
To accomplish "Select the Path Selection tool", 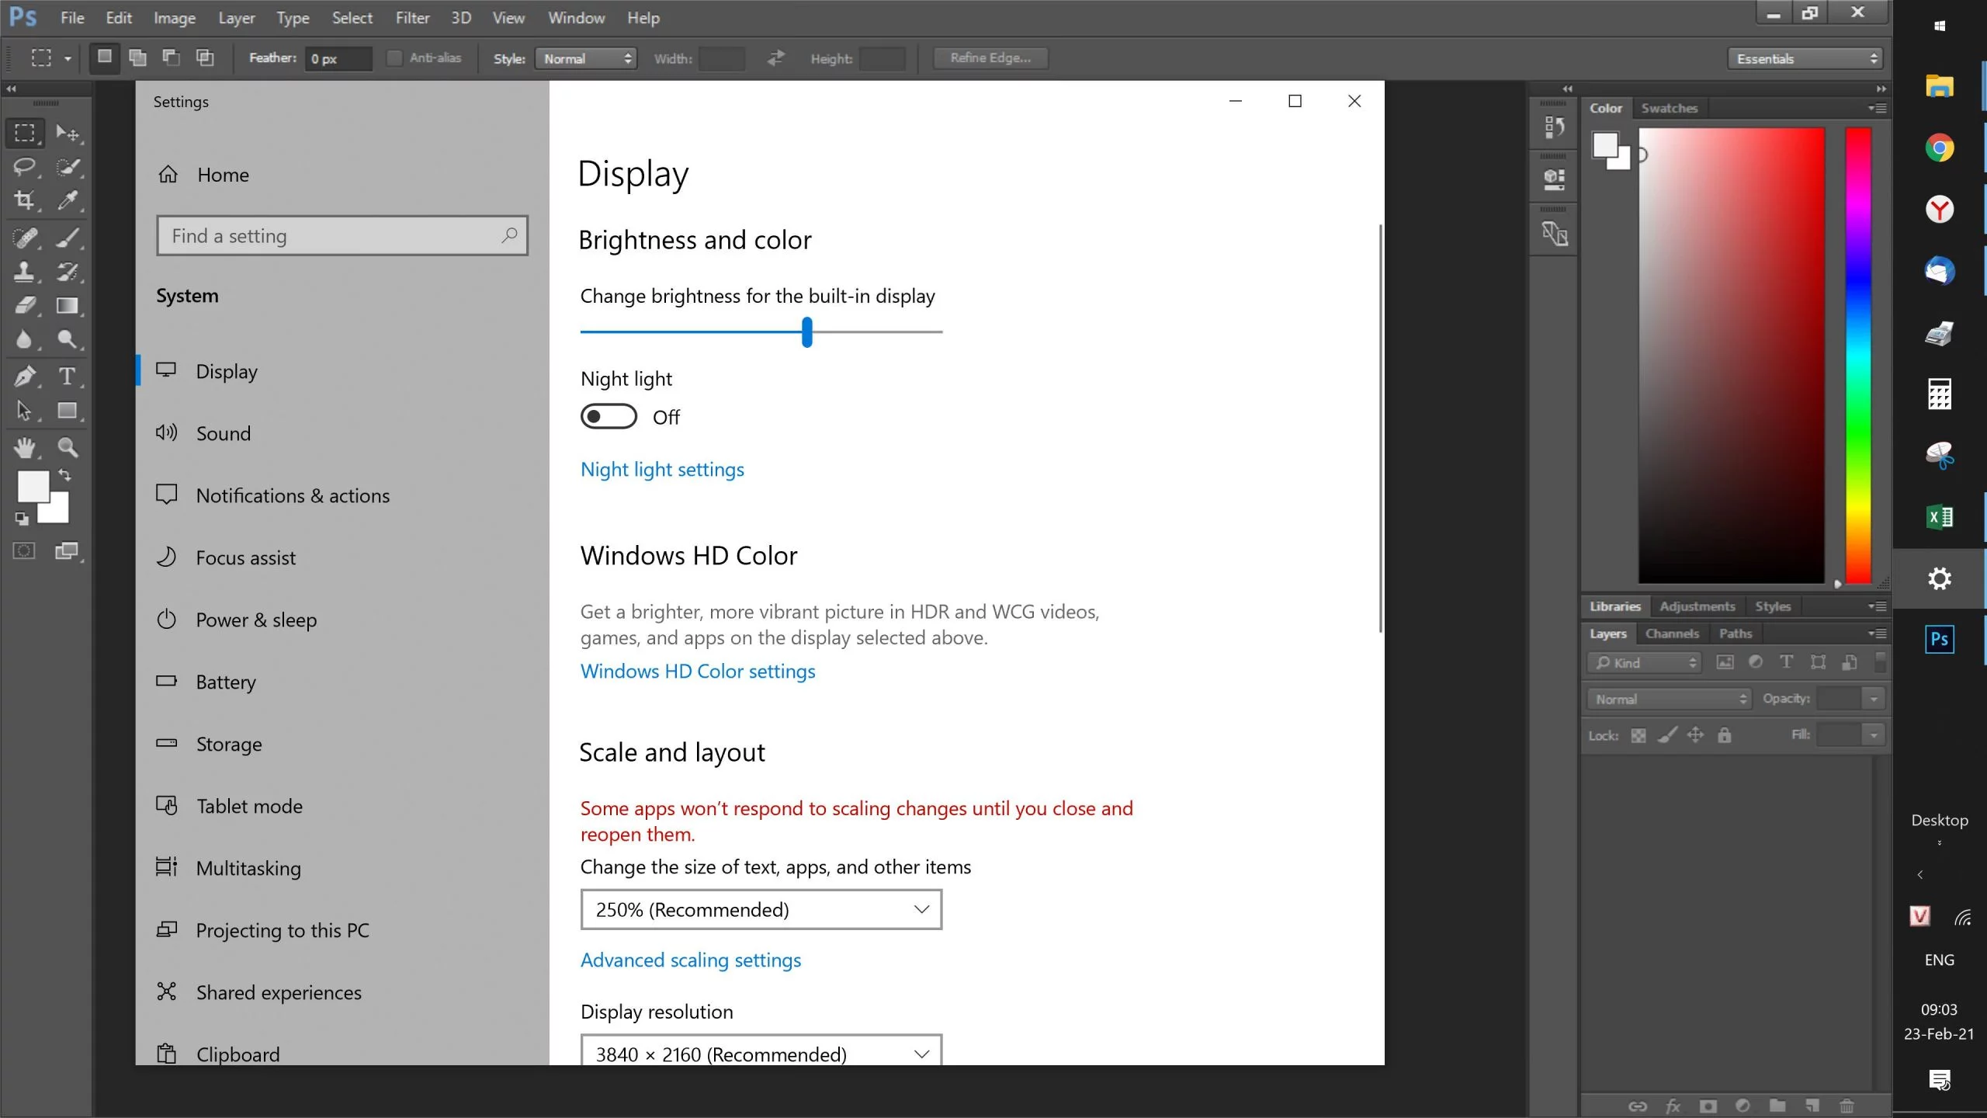I will pos(25,411).
